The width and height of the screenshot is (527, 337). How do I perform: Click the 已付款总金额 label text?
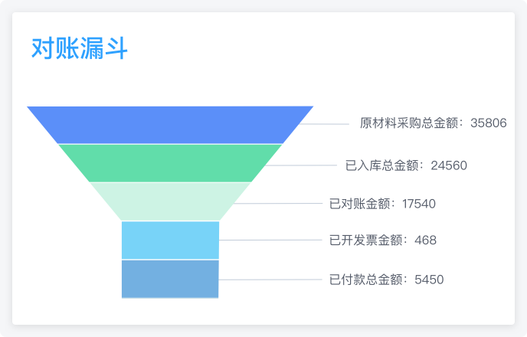(365, 280)
